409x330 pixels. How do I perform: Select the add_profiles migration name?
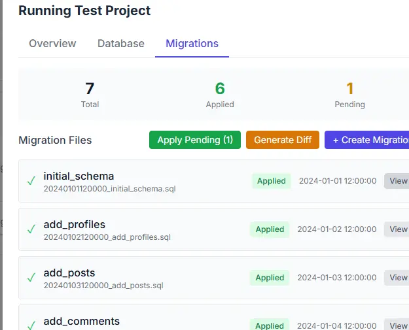click(x=75, y=225)
